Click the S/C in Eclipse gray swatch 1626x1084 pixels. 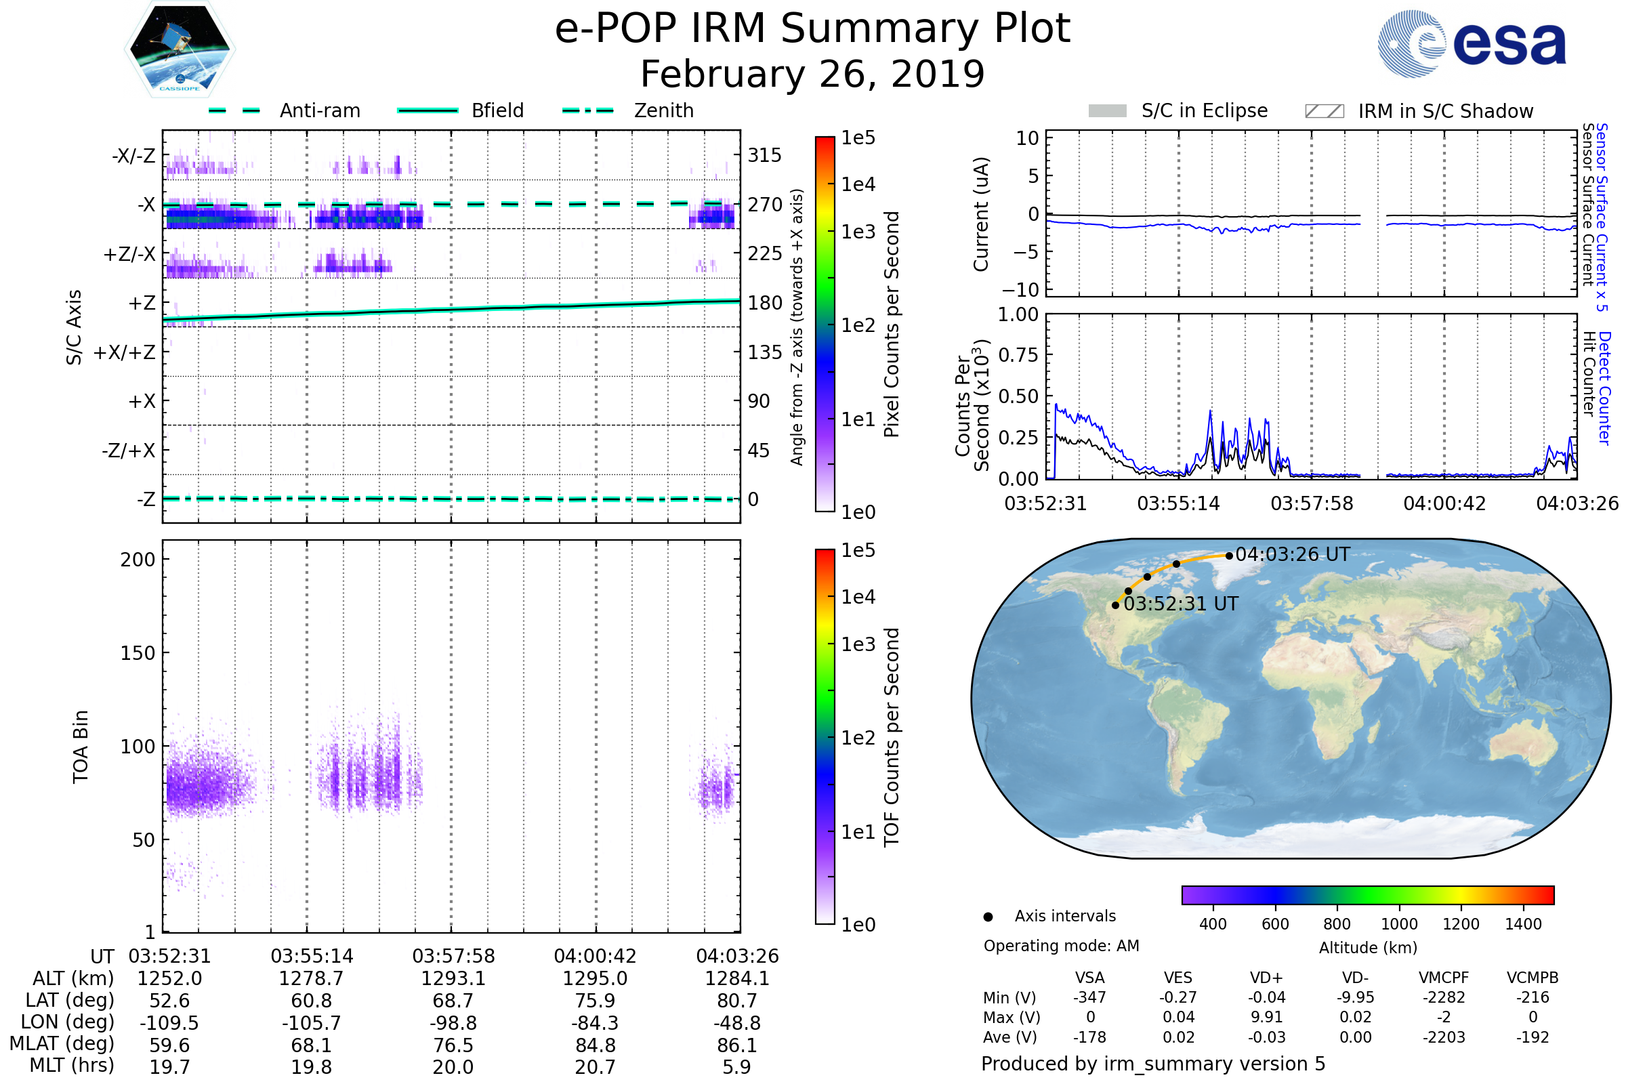1107,111
